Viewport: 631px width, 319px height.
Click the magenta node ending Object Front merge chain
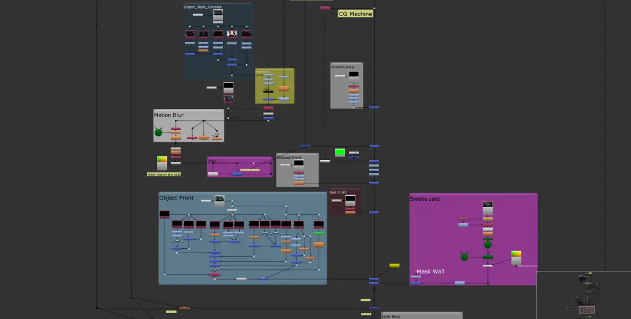215,275
